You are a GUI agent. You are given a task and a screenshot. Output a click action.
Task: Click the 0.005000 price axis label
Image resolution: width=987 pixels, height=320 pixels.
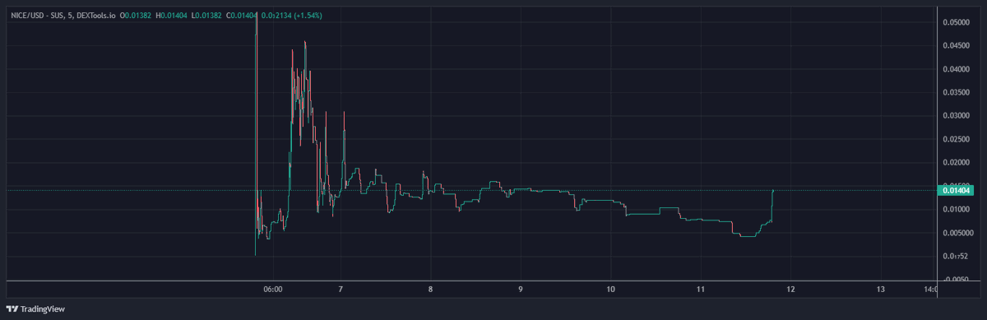(x=958, y=234)
